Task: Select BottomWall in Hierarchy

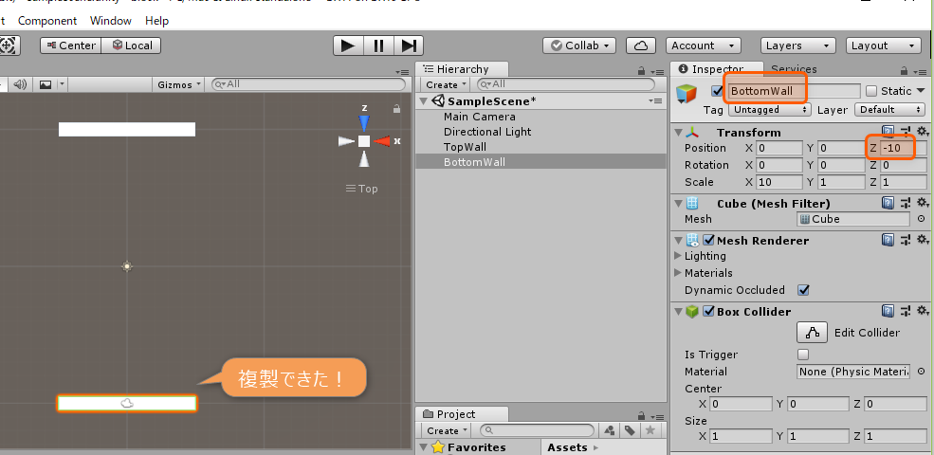Action: coord(474,161)
